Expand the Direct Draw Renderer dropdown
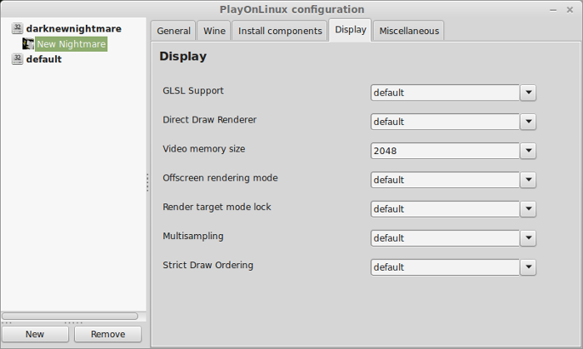This screenshot has height=349, width=583. point(528,122)
